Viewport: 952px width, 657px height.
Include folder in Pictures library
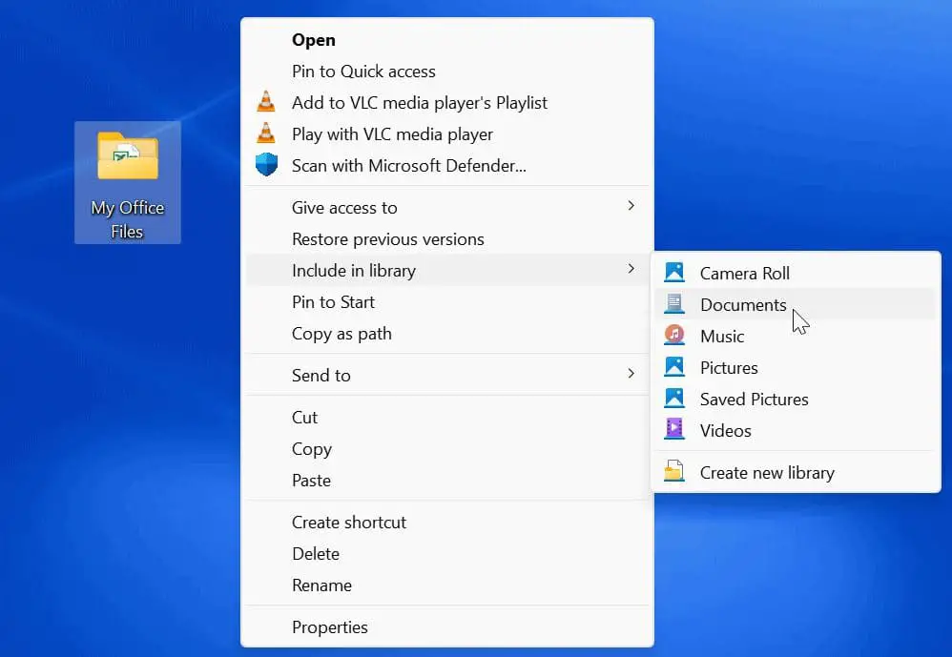[796, 368]
